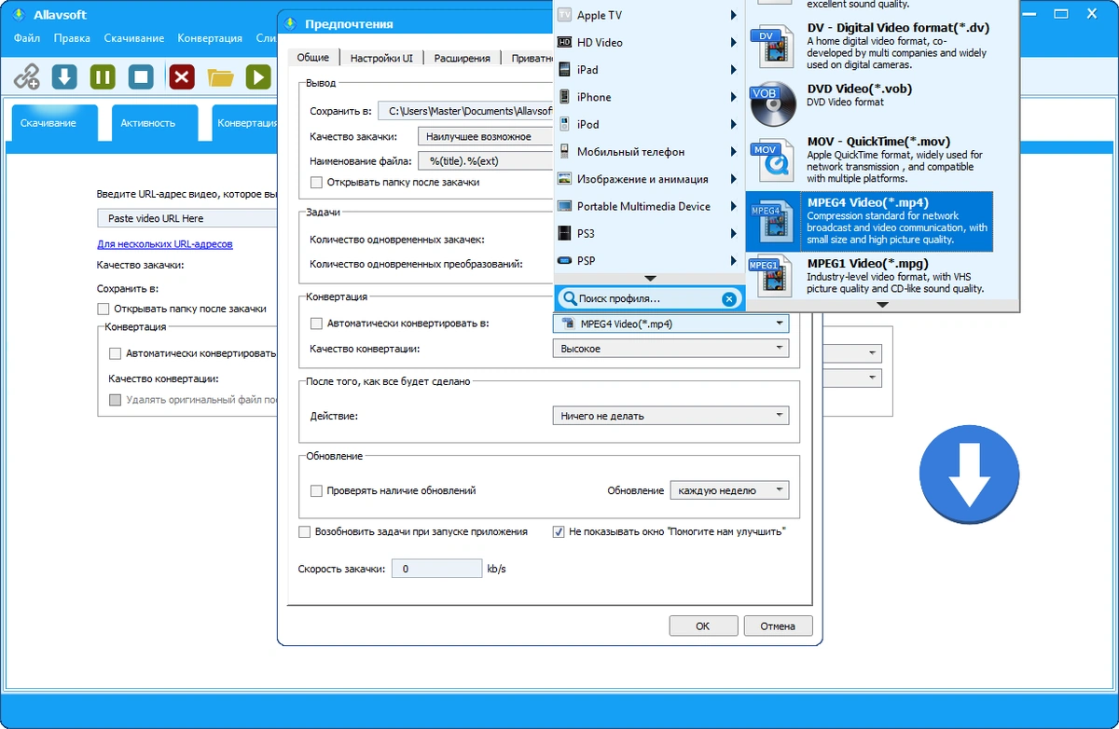Image resolution: width=1119 pixels, height=729 pixels.
Task: Toggle Открывать папку после закачки in main window
Action: (104, 309)
